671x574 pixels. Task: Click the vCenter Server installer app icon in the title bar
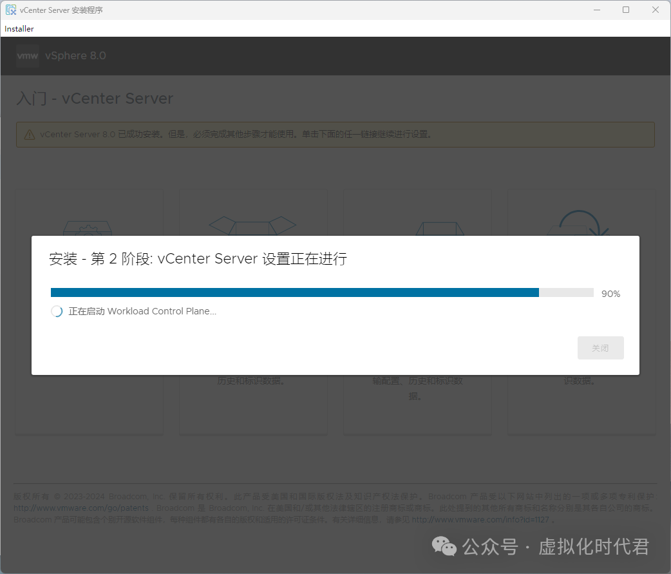[x=11, y=10]
